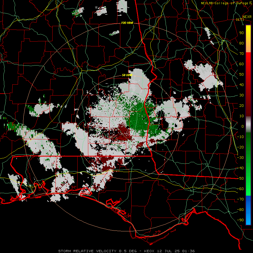Screen dimensions: 253x253
Task: Click the dark red 20-knot section of the scale
Action: [x=248, y=106]
